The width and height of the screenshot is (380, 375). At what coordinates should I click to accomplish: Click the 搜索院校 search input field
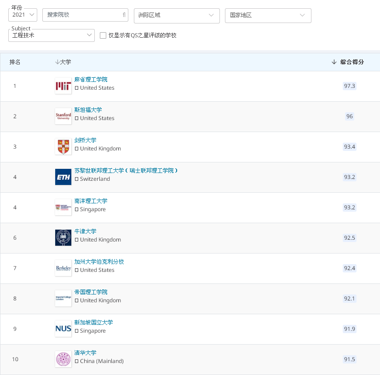[x=85, y=15]
